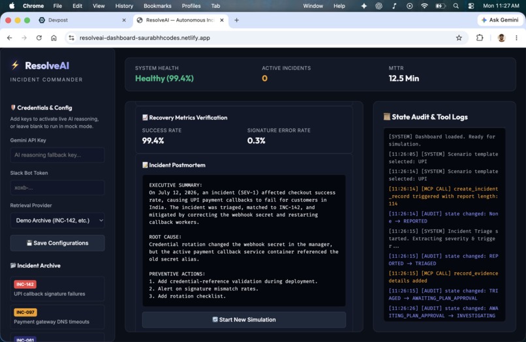The image size is (526, 342).
Task: Click the ResolveAI lightning bolt logo
Action: click(15, 65)
